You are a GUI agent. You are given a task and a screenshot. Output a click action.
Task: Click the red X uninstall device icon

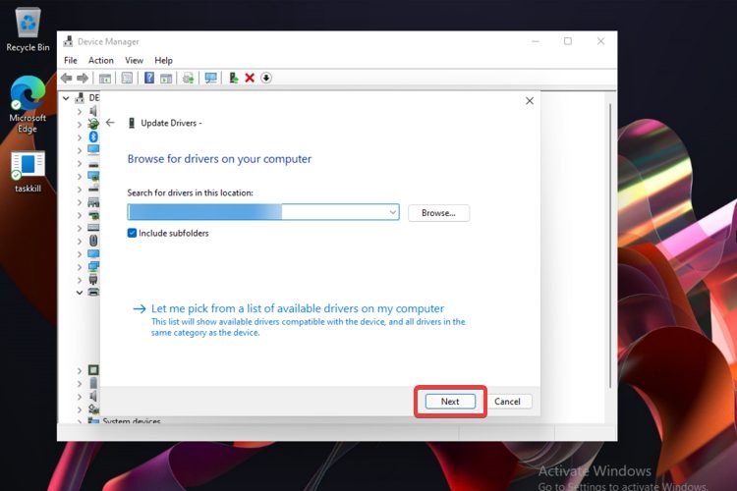[250, 78]
